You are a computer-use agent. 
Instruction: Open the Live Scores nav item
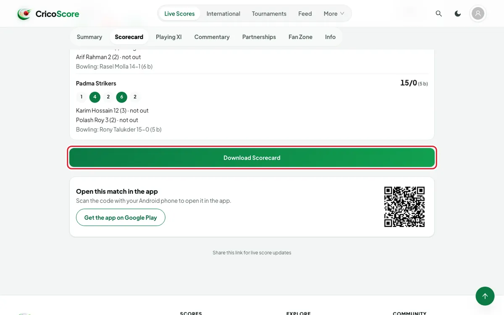179,14
